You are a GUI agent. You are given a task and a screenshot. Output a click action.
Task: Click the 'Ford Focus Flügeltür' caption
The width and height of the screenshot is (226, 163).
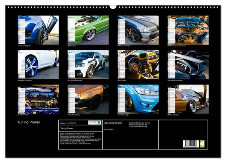(24, 46)
